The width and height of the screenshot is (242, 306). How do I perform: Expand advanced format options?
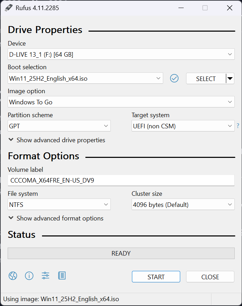point(56,218)
